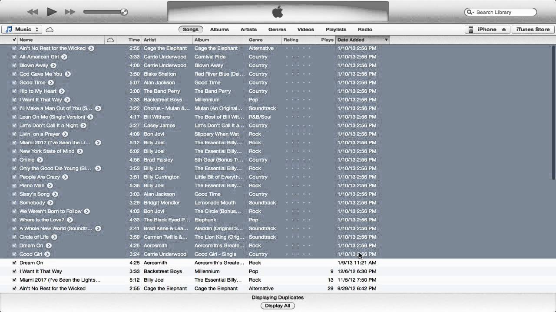Uncheck All-American Girl checkbox
The width and height of the screenshot is (556, 312).
tap(14, 57)
